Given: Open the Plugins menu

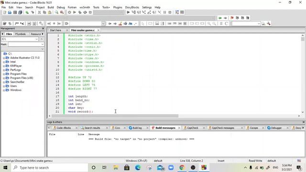Looking at the screenshot, I should (118, 7).
